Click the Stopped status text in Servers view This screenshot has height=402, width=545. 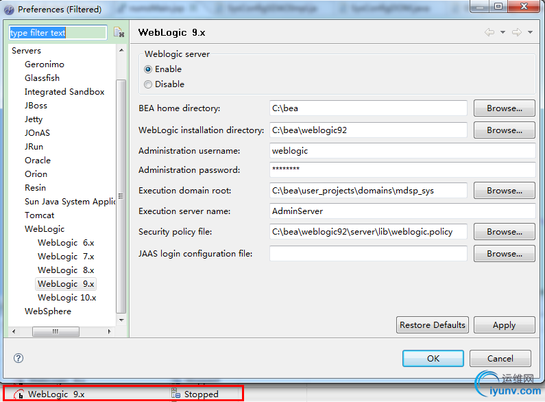click(x=202, y=394)
